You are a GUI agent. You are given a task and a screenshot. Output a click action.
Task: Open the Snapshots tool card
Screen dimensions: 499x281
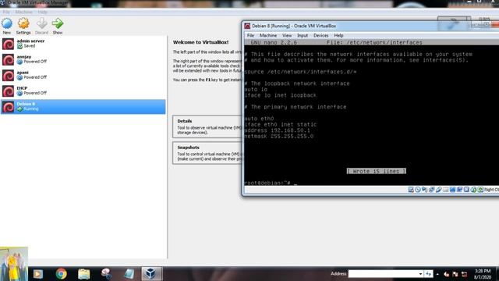207,153
